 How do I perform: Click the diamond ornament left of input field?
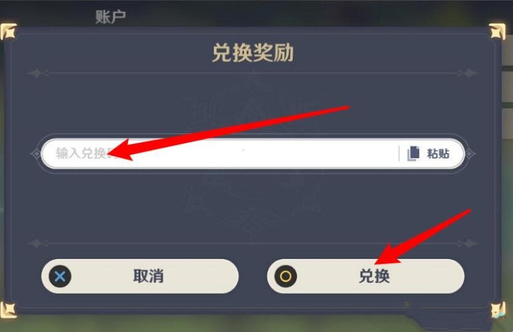coord(35,154)
